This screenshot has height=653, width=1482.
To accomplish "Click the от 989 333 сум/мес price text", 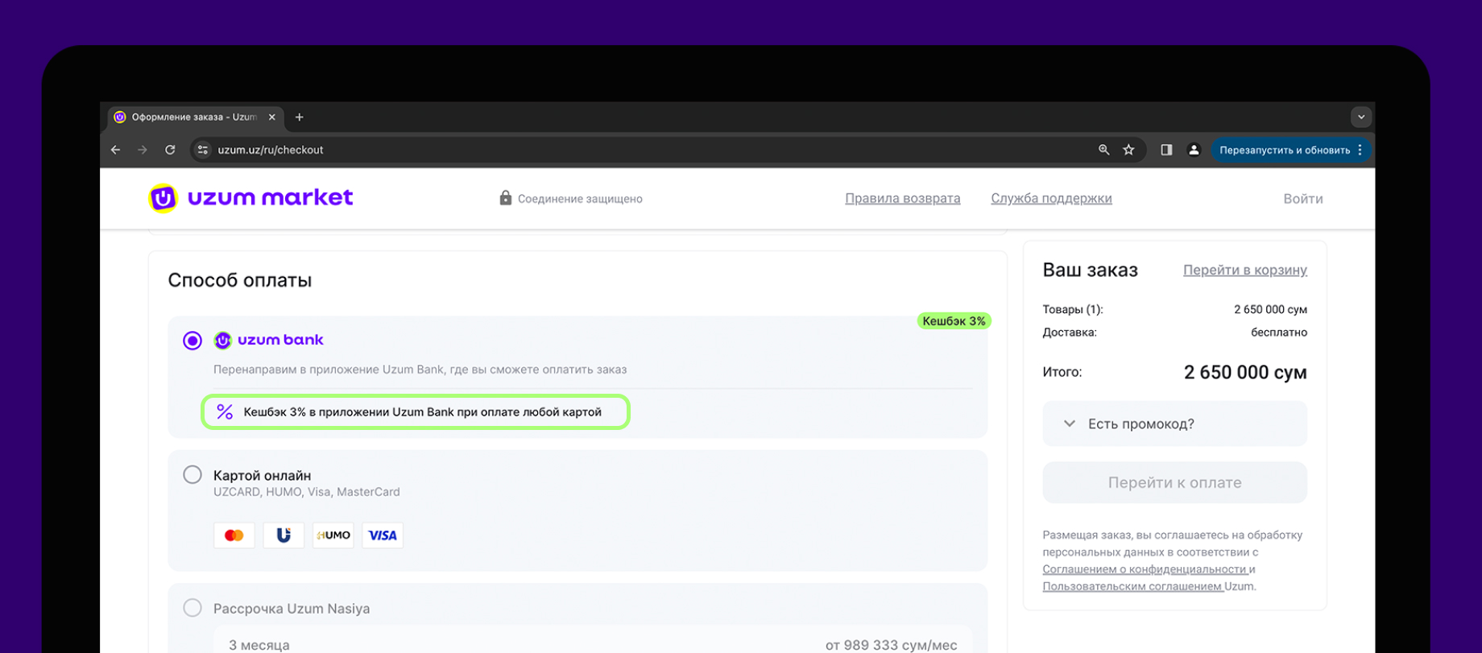I will click(x=891, y=645).
